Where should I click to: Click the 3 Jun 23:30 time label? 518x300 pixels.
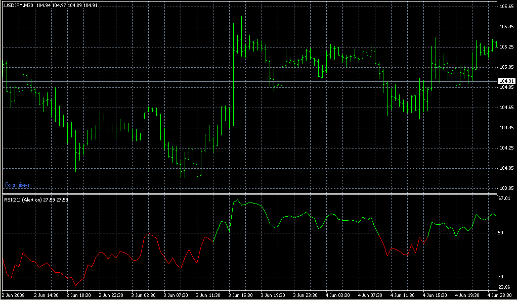point(305,295)
